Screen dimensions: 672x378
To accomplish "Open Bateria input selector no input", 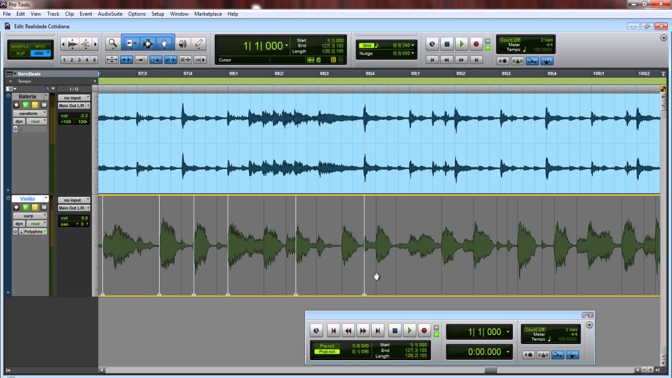I will point(74,98).
